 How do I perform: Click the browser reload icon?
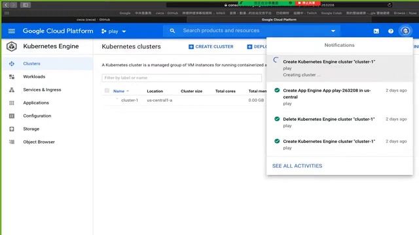[x=390, y=5]
